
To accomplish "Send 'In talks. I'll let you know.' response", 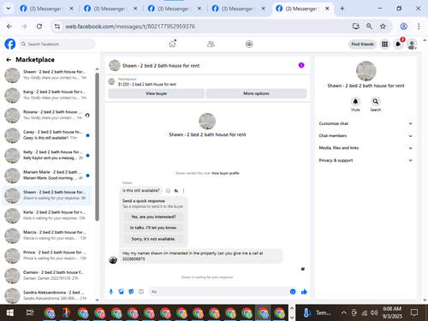I will 153,228.
